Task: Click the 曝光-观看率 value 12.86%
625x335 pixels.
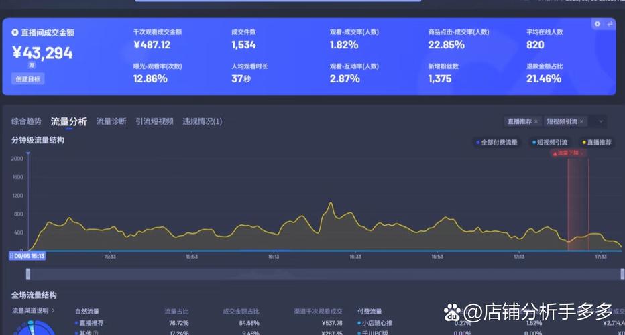Action: coord(150,78)
